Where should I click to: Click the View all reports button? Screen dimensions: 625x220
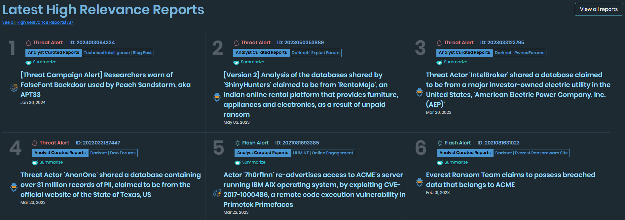(x=598, y=9)
